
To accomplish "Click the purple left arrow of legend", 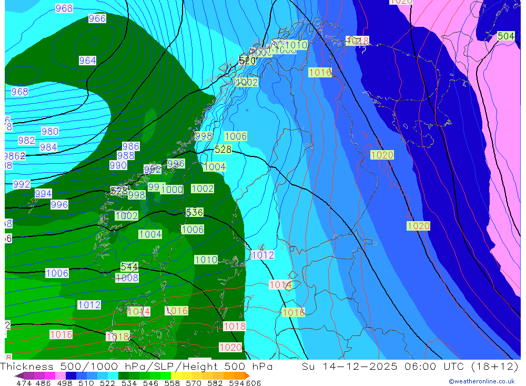I will click(19, 375).
